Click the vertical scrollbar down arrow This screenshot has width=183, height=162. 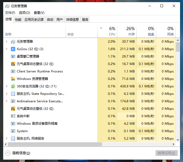pyautogui.click(x=178, y=139)
